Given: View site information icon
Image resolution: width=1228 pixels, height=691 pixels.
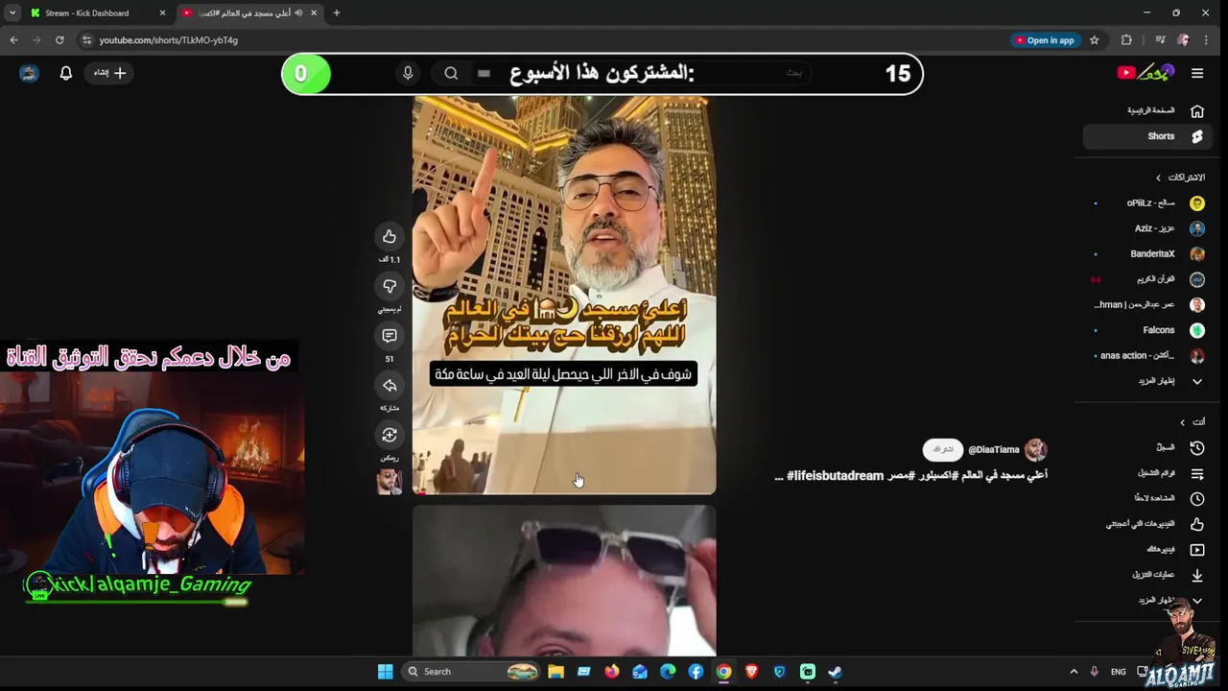Looking at the screenshot, I should point(86,40).
